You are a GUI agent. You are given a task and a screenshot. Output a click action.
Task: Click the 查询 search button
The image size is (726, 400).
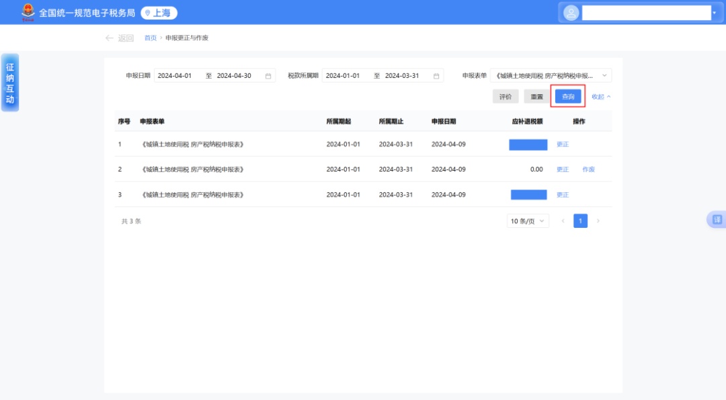pyautogui.click(x=568, y=97)
